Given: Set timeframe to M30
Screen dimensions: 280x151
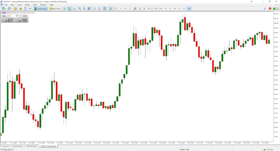Looking at the screenshot, I should click(161, 9).
